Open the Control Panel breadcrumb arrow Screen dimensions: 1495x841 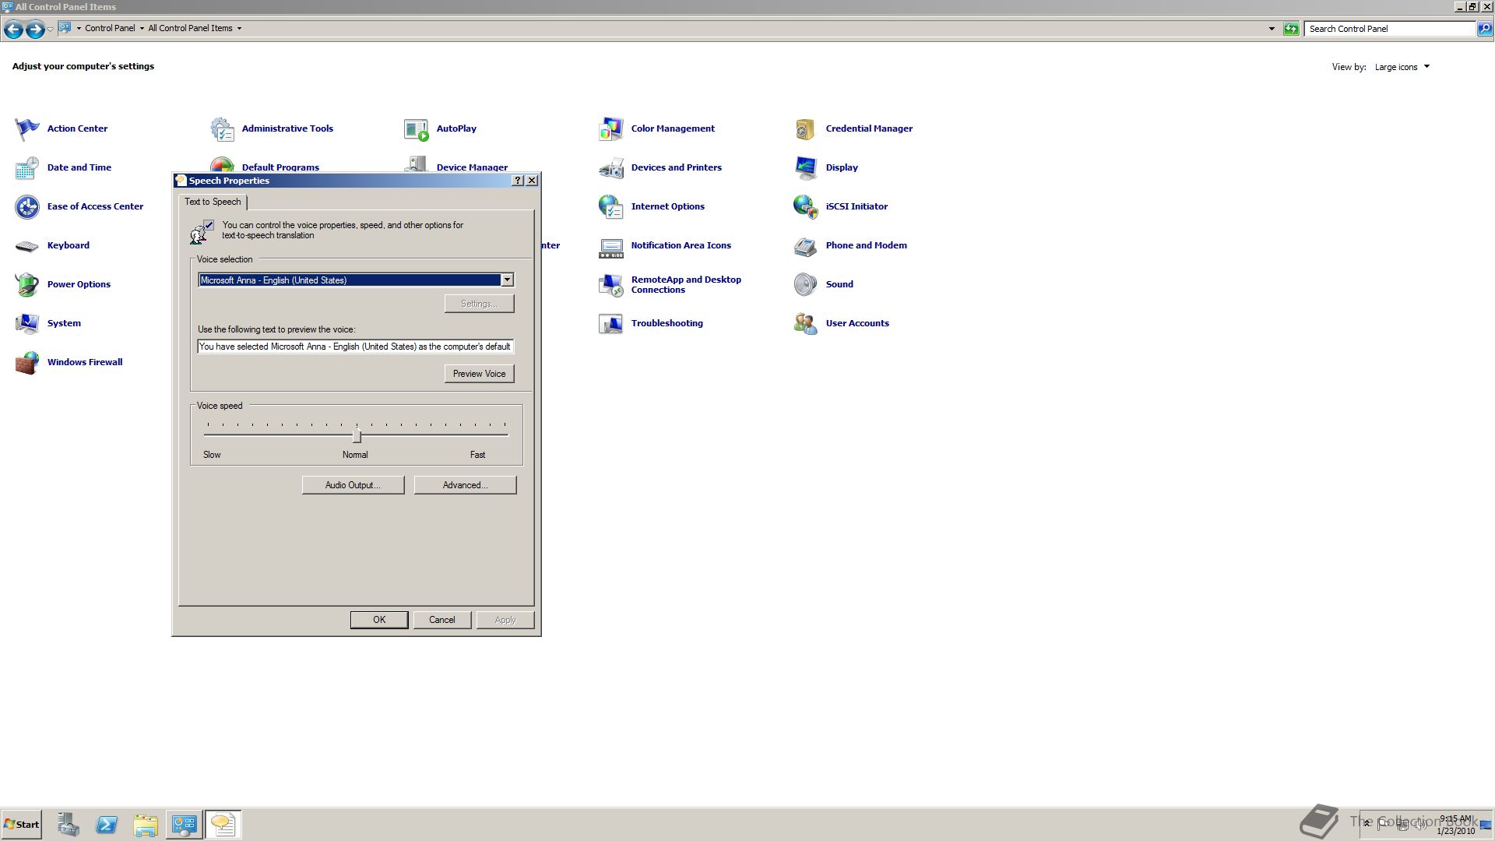pos(142,28)
